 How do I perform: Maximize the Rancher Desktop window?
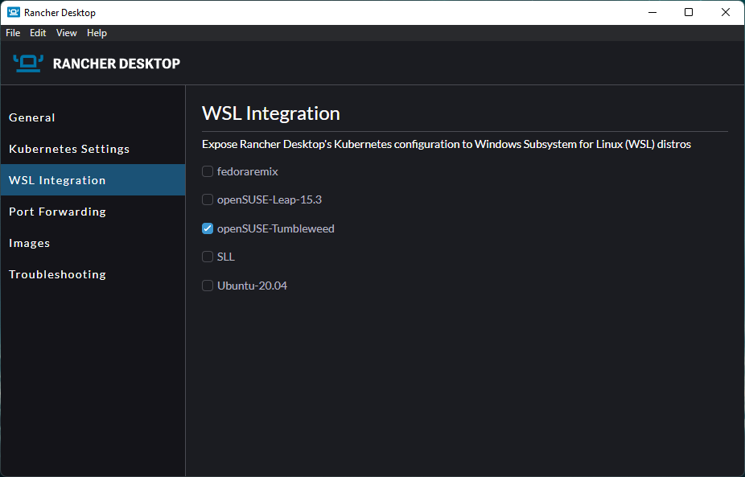click(x=689, y=12)
